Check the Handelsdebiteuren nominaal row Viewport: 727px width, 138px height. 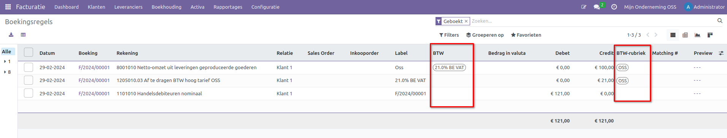coord(29,93)
